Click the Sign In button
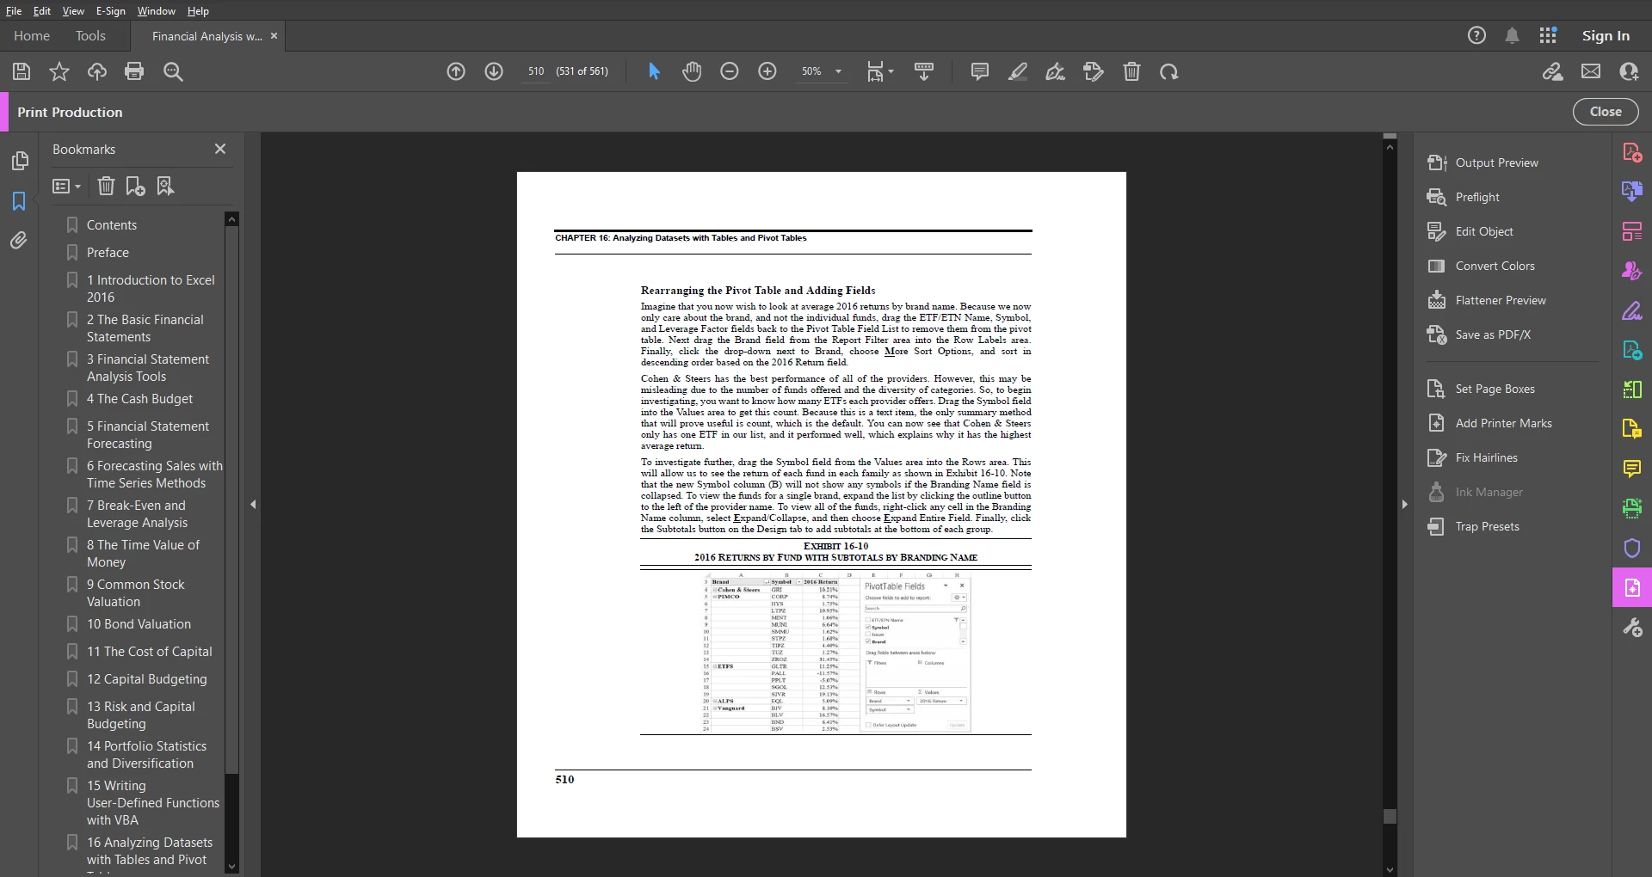This screenshot has height=877, width=1652. coord(1606,35)
